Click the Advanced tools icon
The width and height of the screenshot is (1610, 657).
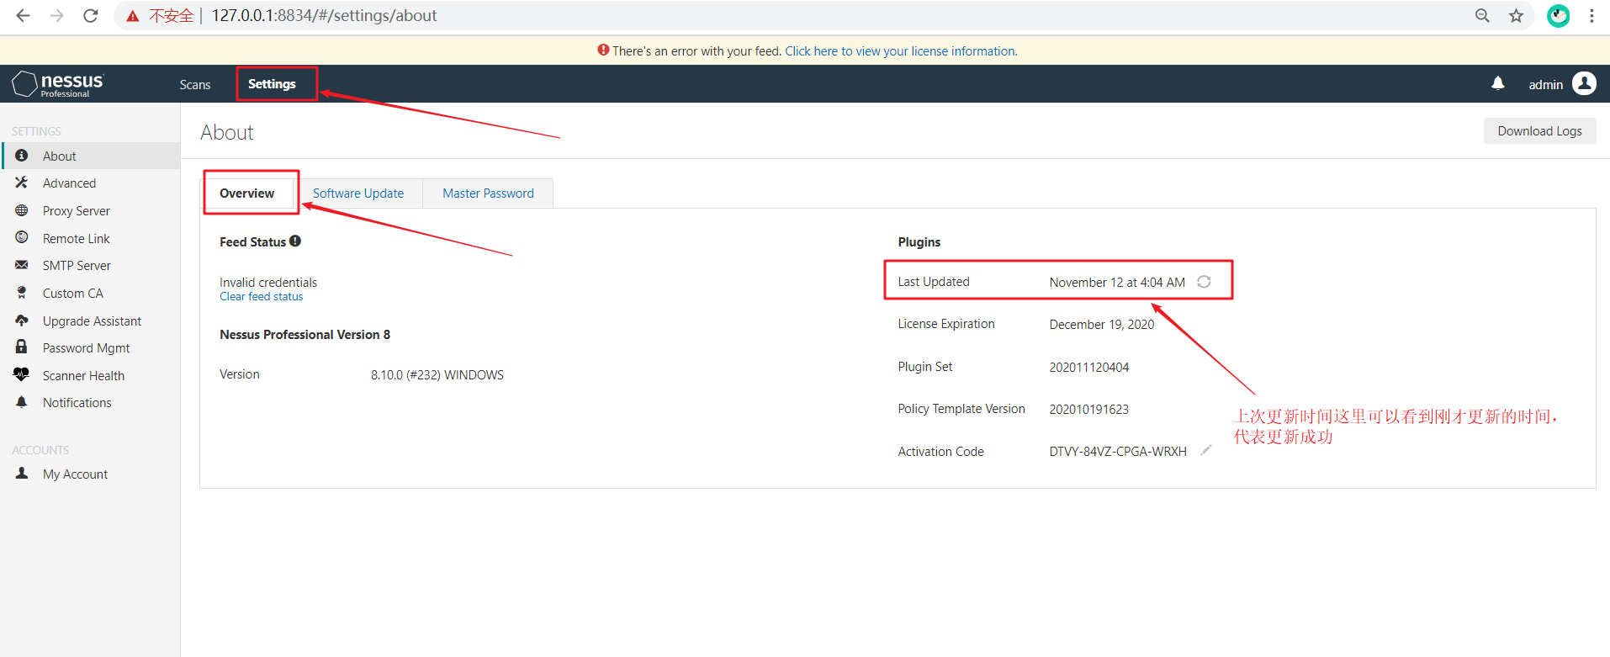[x=22, y=183]
